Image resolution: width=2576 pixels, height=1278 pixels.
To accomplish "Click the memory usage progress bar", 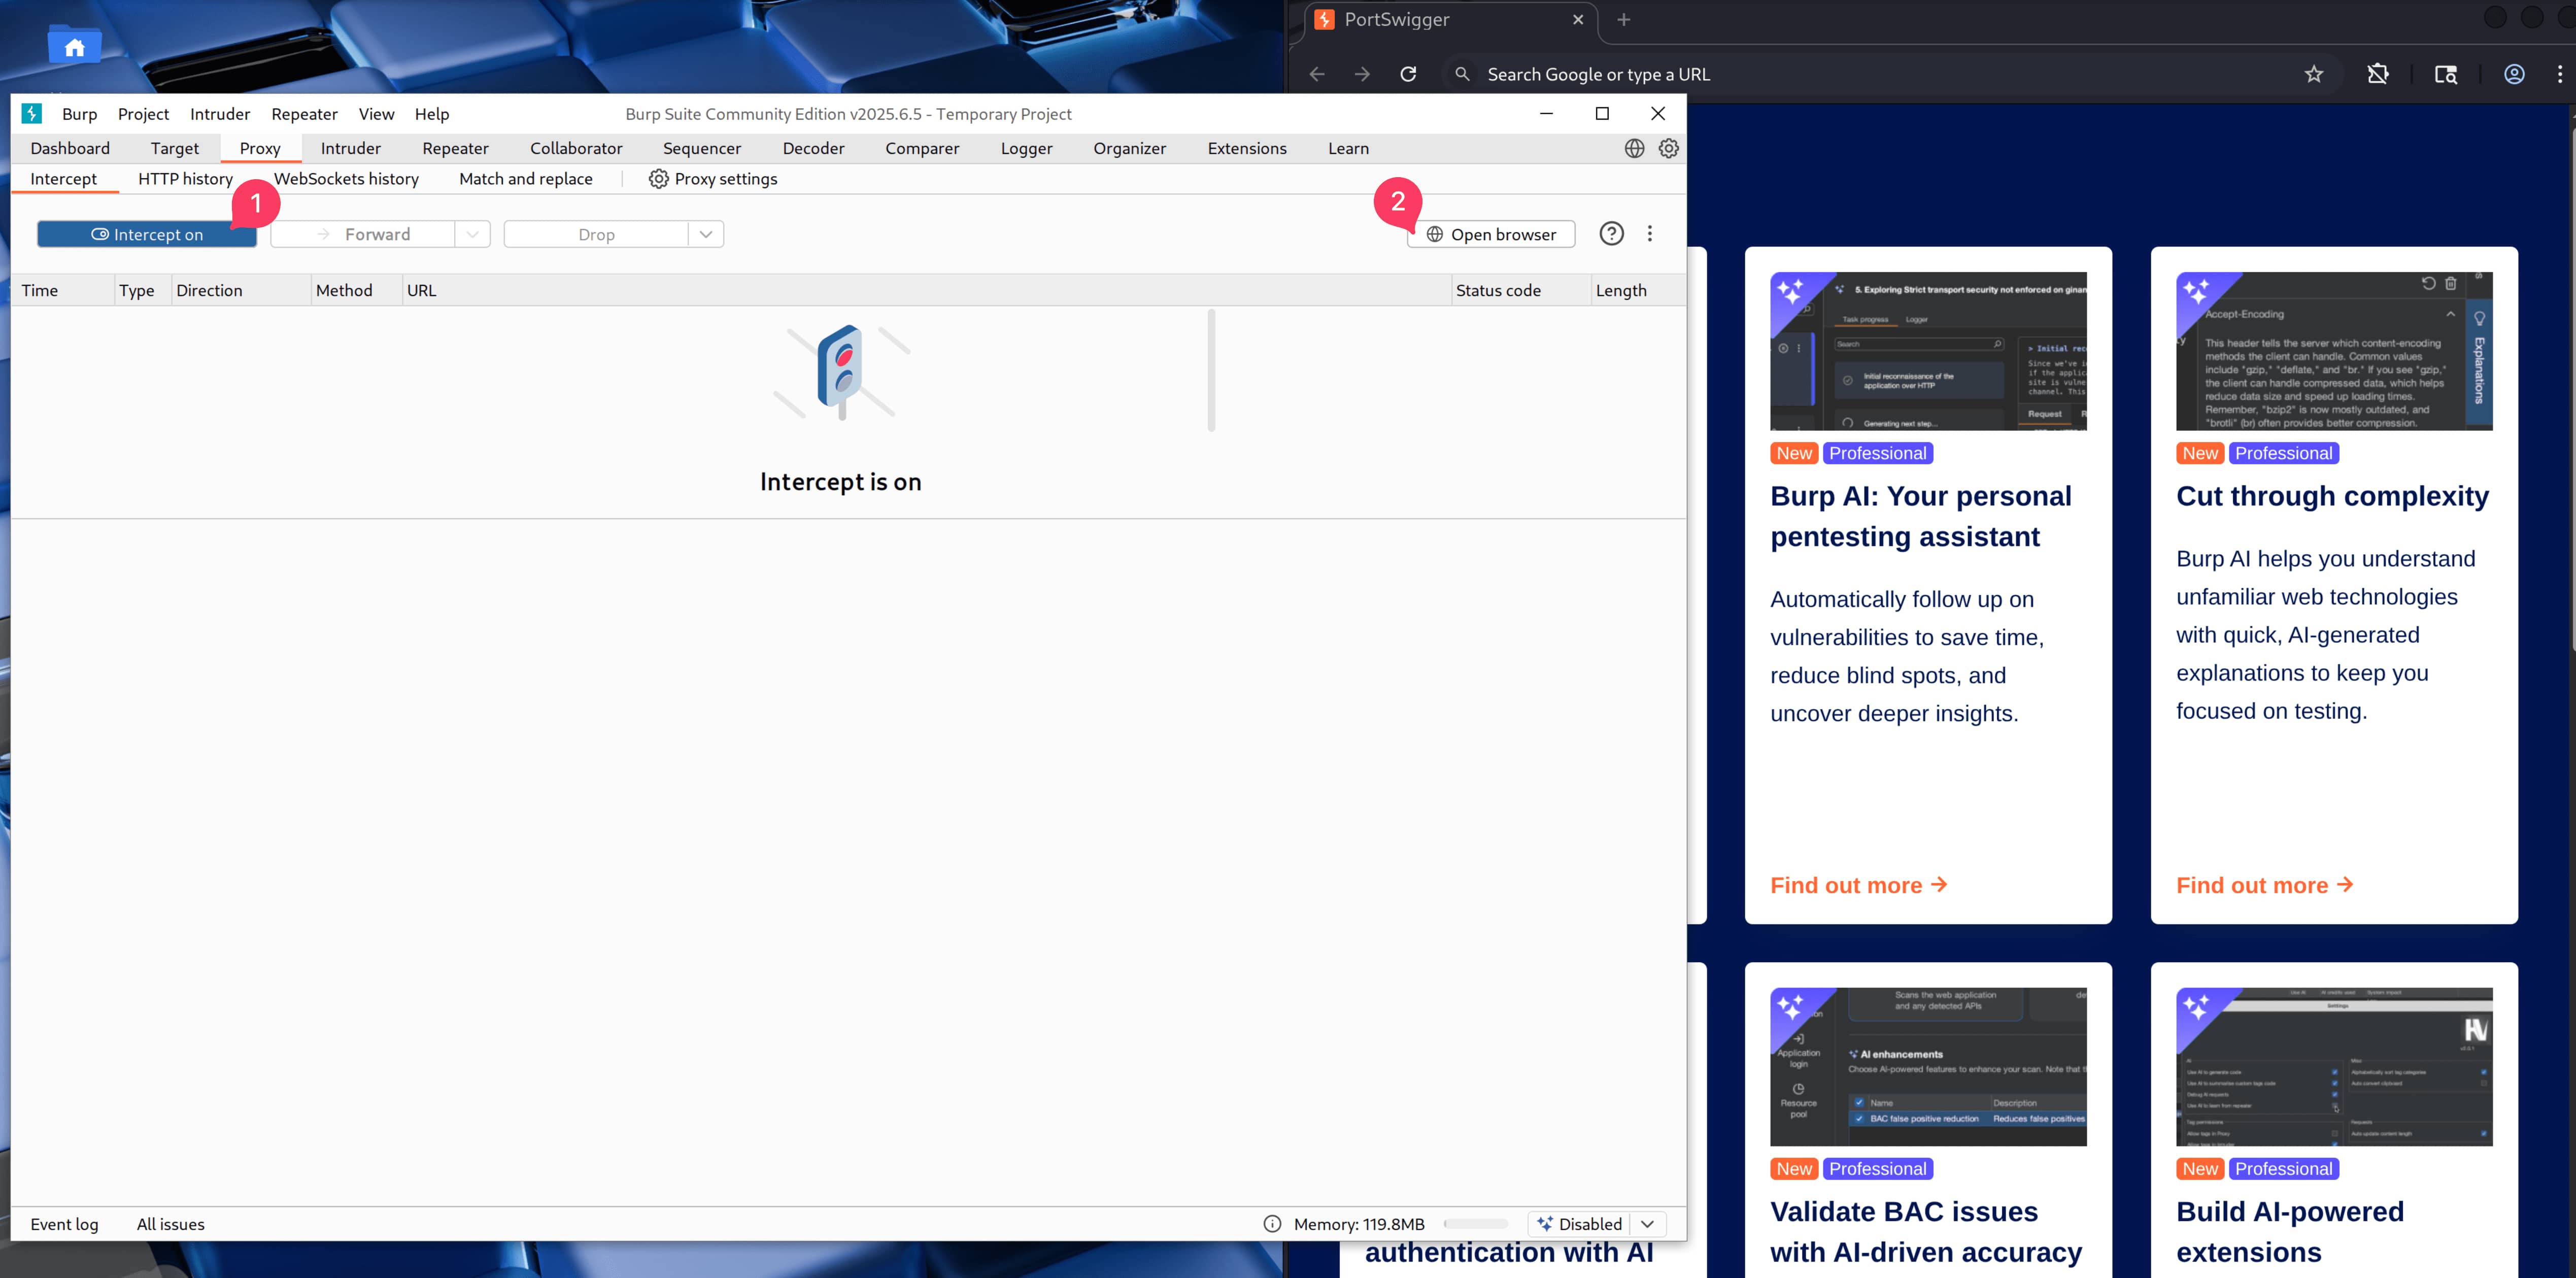I will pos(1476,1224).
